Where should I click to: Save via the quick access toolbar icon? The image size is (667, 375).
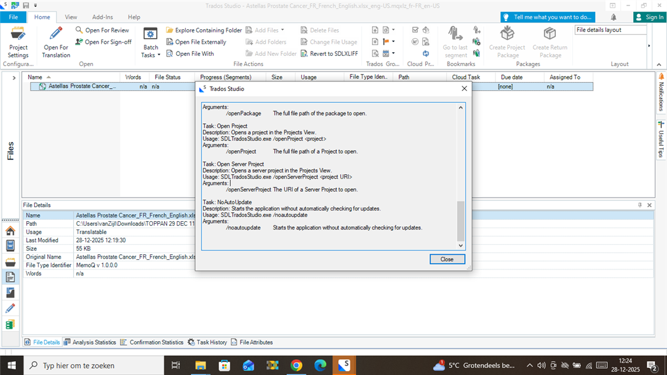click(x=25, y=5)
